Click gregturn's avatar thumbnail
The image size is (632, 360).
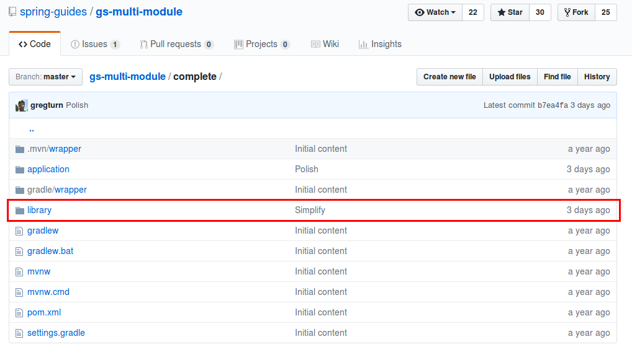[x=20, y=105]
